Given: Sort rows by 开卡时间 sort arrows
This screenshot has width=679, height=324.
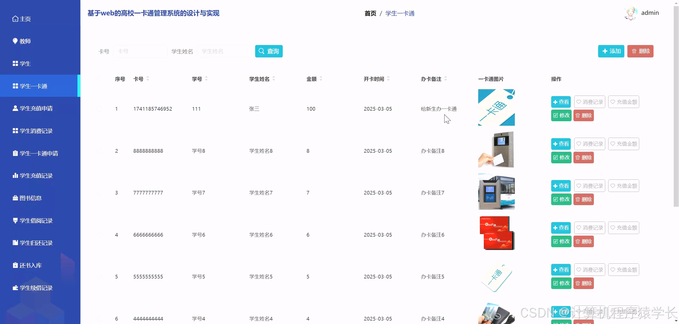Looking at the screenshot, I should point(388,79).
